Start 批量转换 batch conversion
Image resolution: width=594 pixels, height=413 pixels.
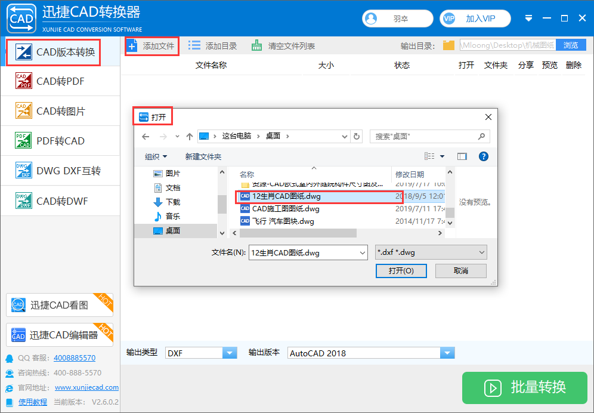coord(525,387)
